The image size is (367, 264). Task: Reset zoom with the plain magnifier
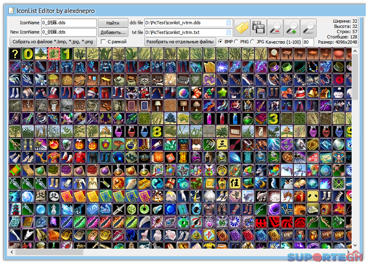tap(308, 28)
